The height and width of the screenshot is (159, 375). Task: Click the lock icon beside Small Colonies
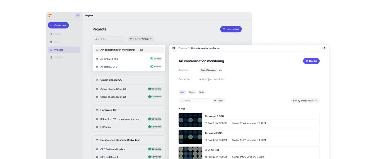(x=221, y=70)
